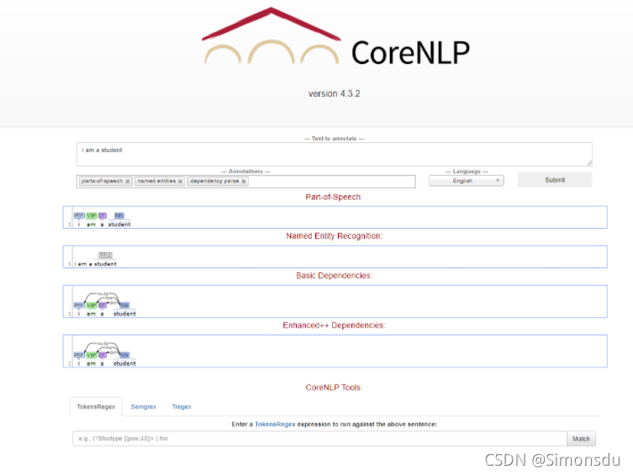
Task: Click DT tag in Part-of-Speech panel
Action: pyautogui.click(x=102, y=215)
